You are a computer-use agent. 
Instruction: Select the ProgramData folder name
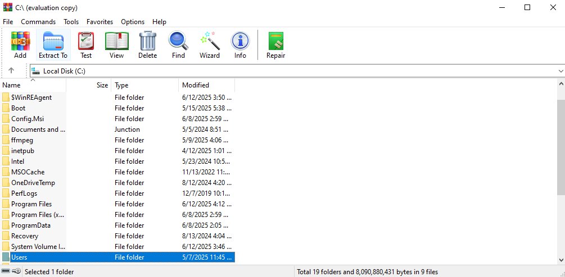[x=30, y=225]
